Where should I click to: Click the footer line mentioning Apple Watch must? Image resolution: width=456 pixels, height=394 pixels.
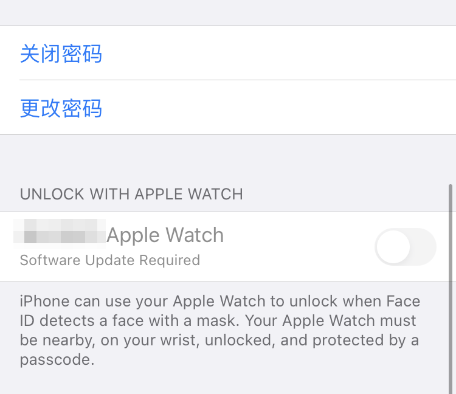(x=218, y=320)
